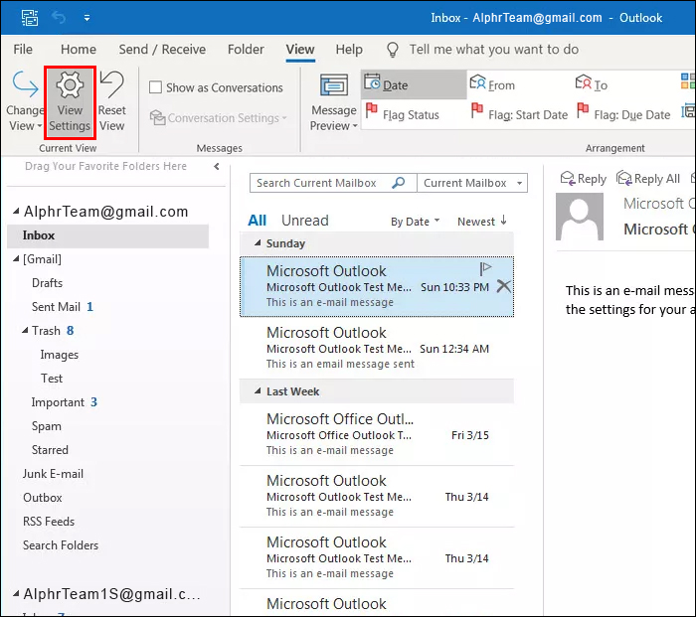The width and height of the screenshot is (696, 617).
Task: Open the Junk E-mail folder
Action: click(53, 474)
